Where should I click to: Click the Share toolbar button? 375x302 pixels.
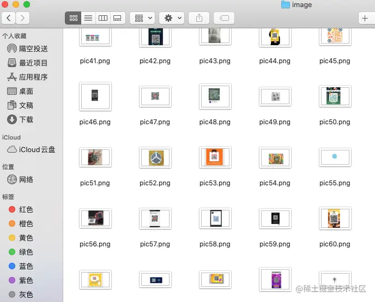coord(199,18)
